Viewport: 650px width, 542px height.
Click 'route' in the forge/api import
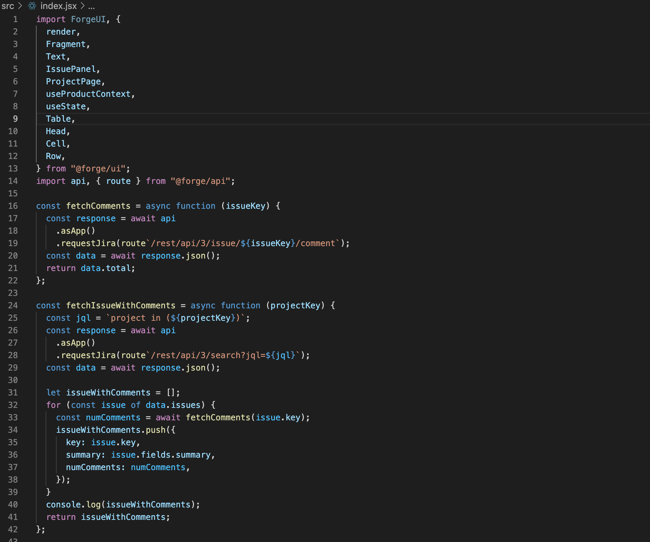[118, 181]
